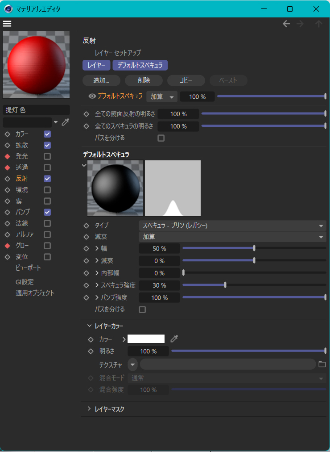Select the レイヤー tab
The width and height of the screenshot is (330, 452).
[x=96, y=65]
